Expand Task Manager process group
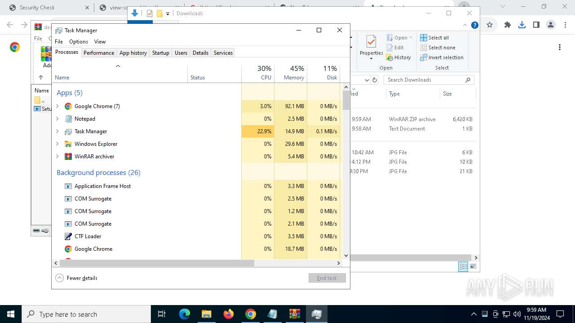The width and height of the screenshot is (575, 323). [x=57, y=131]
